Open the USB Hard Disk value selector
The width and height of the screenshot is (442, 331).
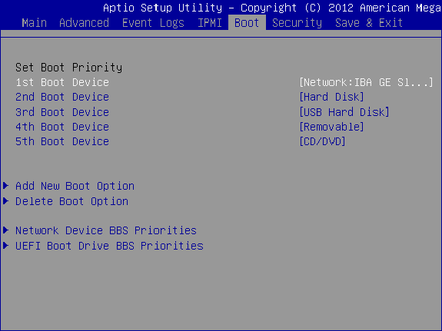tap(344, 112)
